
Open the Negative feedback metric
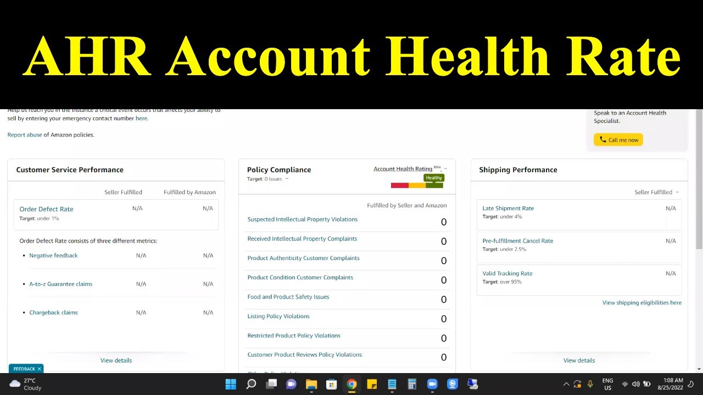point(53,256)
